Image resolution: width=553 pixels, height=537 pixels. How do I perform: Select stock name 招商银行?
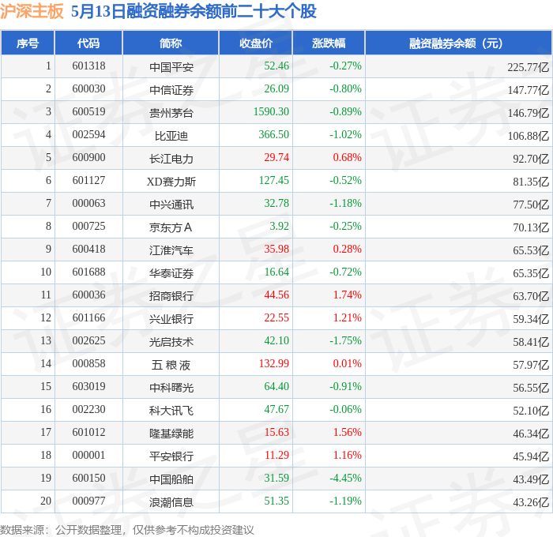[171, 296]
